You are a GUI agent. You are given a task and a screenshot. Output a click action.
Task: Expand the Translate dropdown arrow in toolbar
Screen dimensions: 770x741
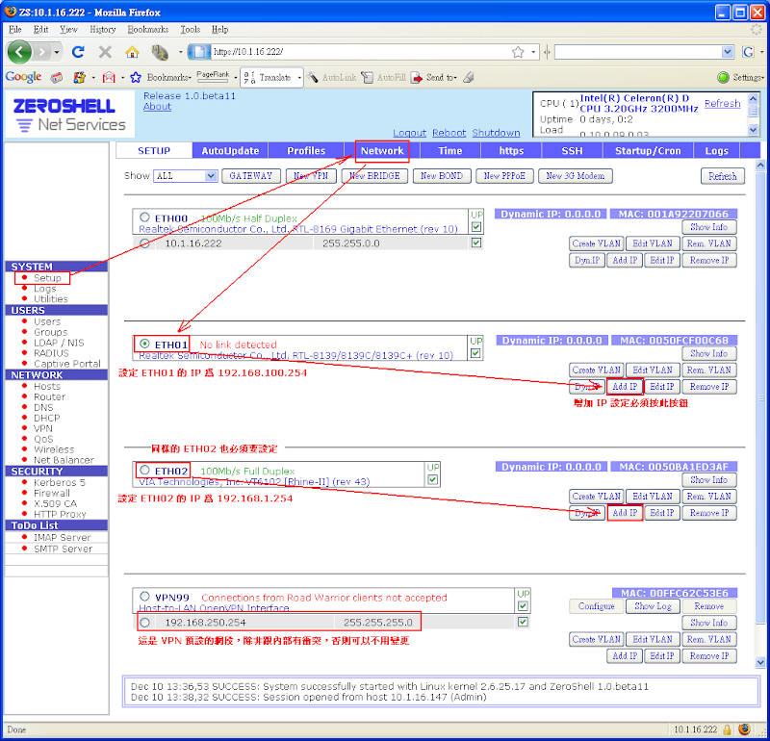[299, 77]
